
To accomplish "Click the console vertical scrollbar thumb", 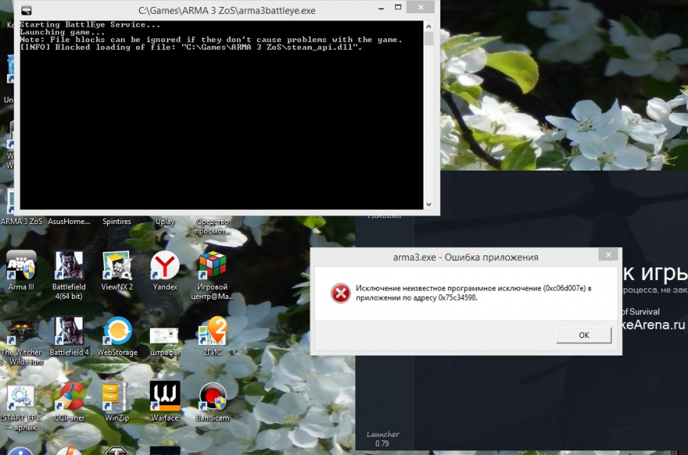I will tap(429, 38).
